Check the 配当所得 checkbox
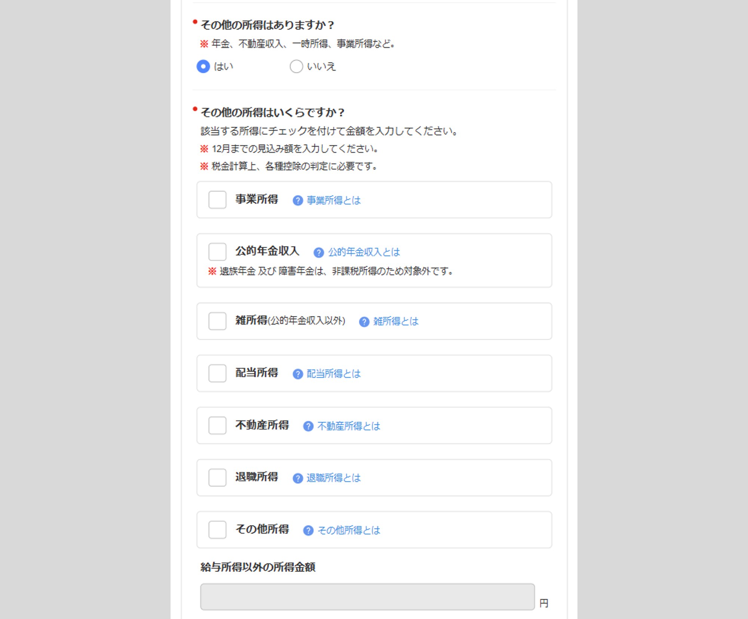Image resolution: width=748 pixels, height=619 pixels. coord(217,373)
